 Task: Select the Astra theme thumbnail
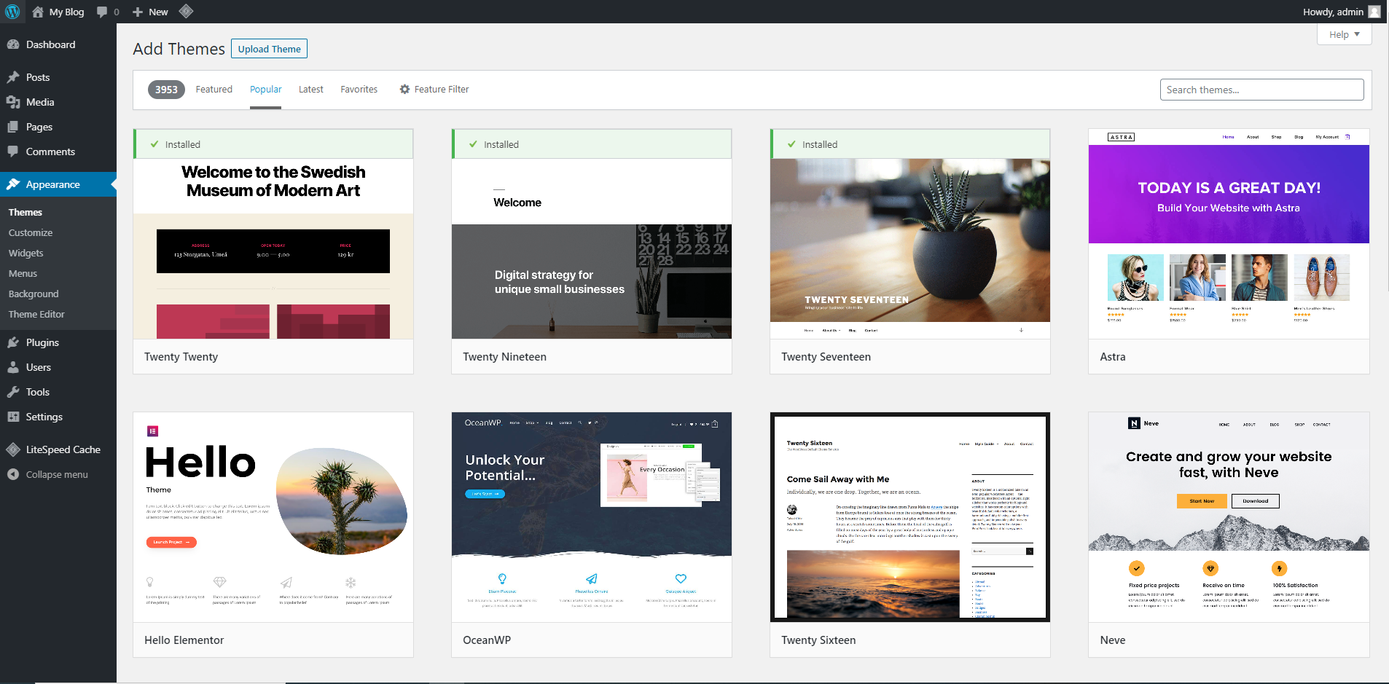(x=1228, y=234)
